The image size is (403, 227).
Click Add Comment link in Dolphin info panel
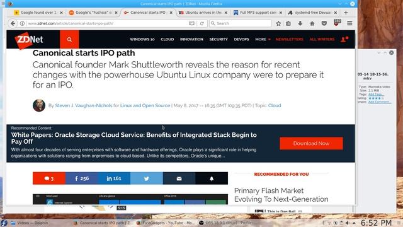380,102
